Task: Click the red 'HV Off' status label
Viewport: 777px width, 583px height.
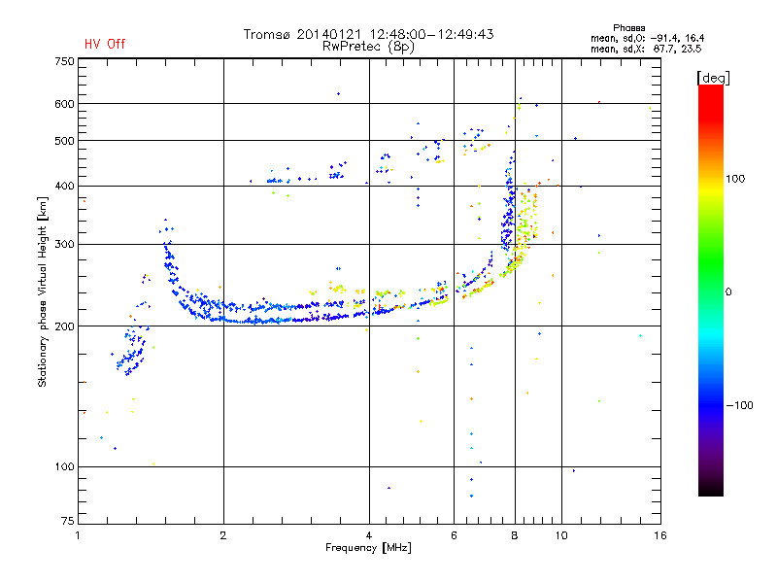Action: point(105,44)
